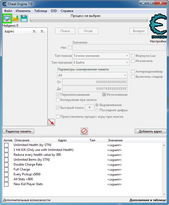The width and height of the screenshot is (169, 205).
Task: Open the process selection monitor icon
Action: click(x=7, y=18)
